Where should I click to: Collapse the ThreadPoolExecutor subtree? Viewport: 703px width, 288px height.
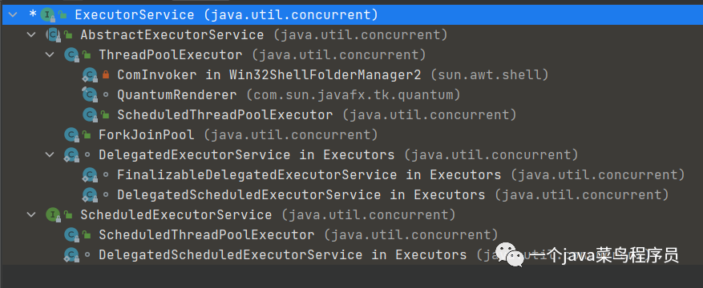click(x=50, y=55)
